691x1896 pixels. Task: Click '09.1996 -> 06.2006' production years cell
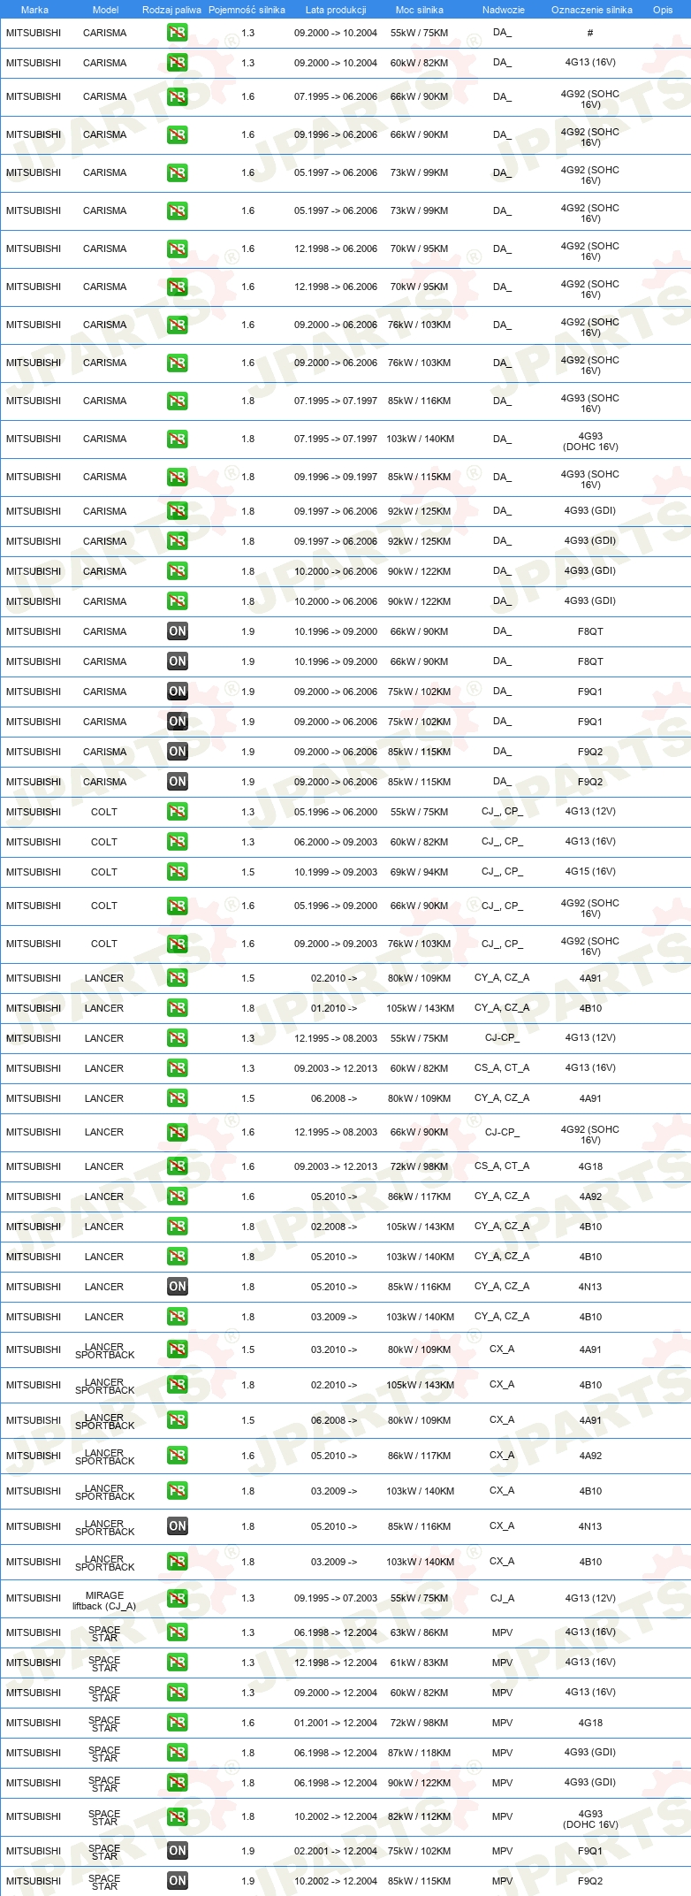pos(336,134)
